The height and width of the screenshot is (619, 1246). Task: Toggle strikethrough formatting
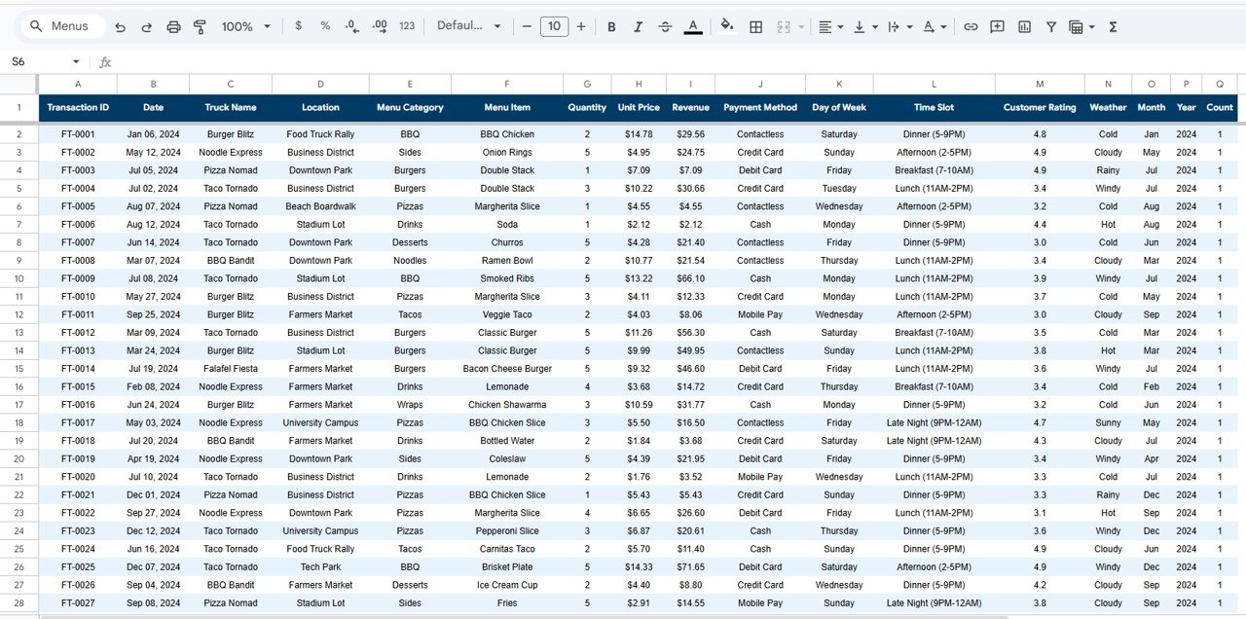click(666, 26)
